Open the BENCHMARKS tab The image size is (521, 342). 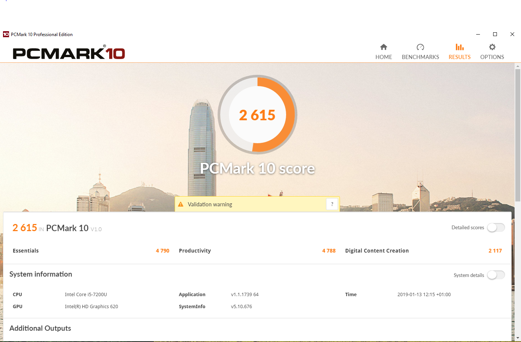click(x=420, y=52)
